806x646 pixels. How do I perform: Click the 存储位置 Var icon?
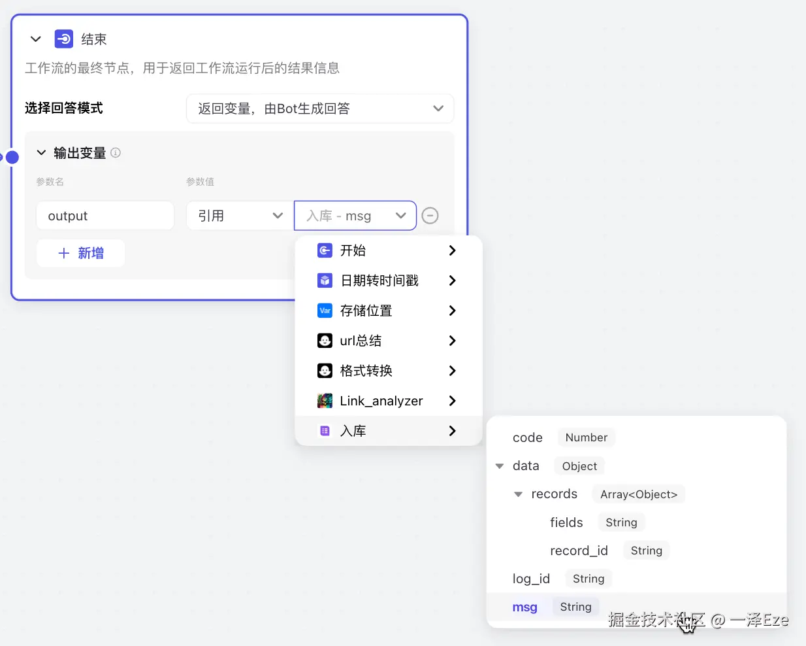click(325, 311)
